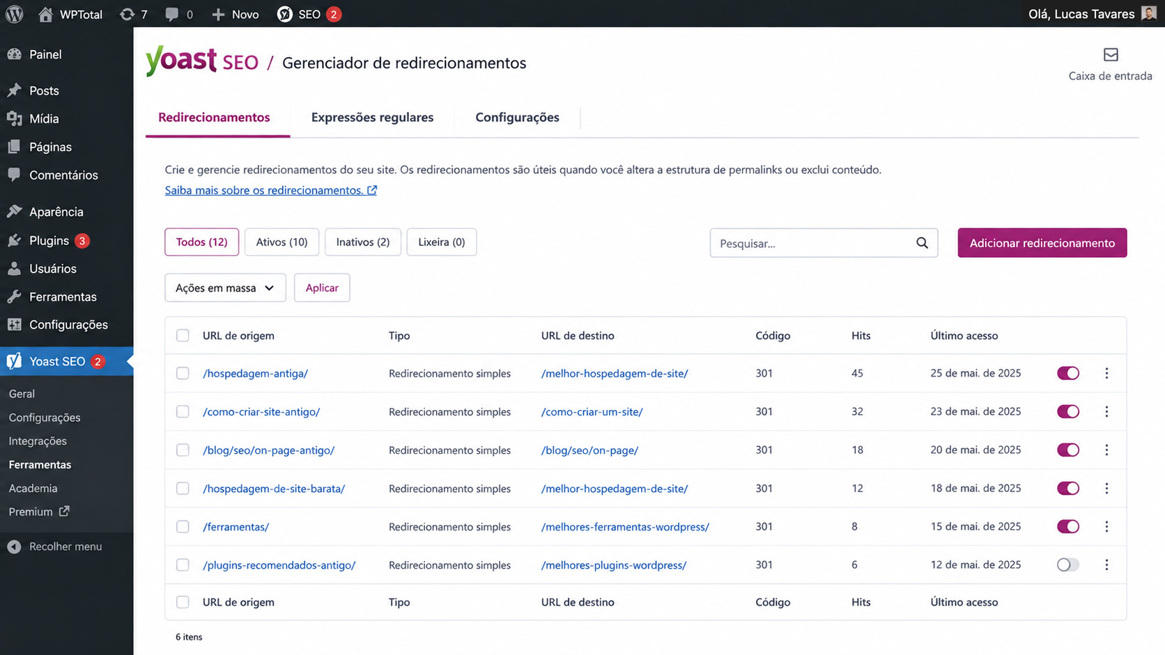This screenshot has height=655, width=1165.
Task: Open Yoast Integrações submenu item
Action: click(38, 441)
